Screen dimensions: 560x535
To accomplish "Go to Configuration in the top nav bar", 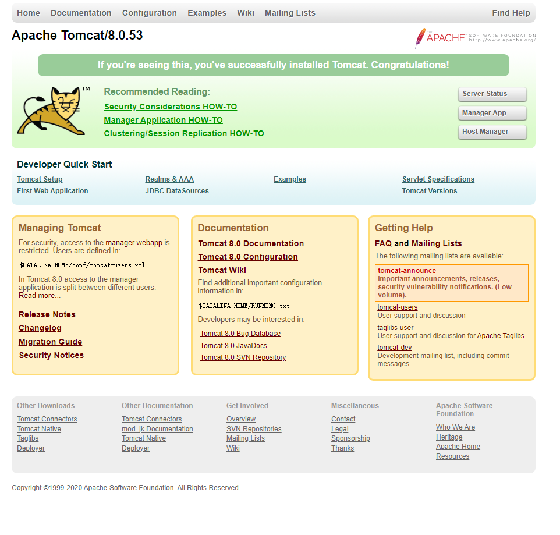I will [x=149, y=13].
